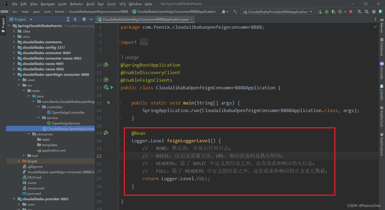Screen dimensions: 385x210
Task: Open the Maven tool window
Action: point(382,26)
